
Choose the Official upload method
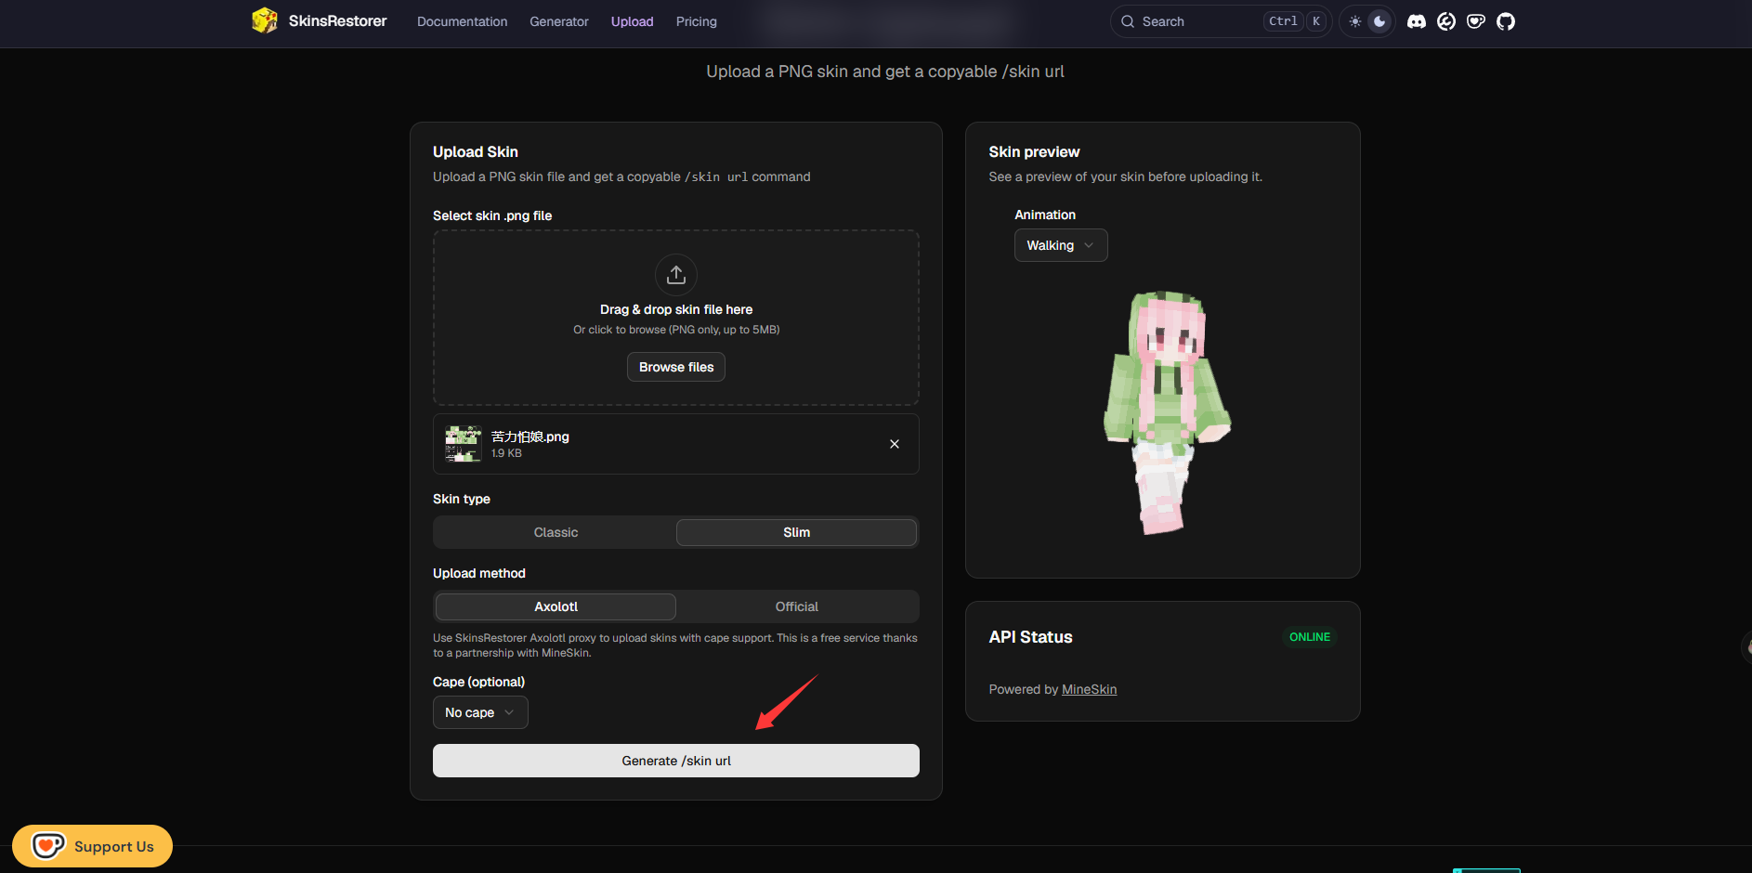pos(796,606)
